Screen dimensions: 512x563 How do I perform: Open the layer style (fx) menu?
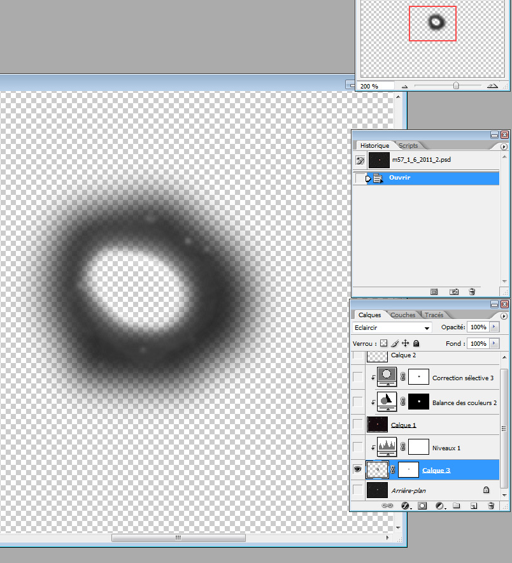406,506
